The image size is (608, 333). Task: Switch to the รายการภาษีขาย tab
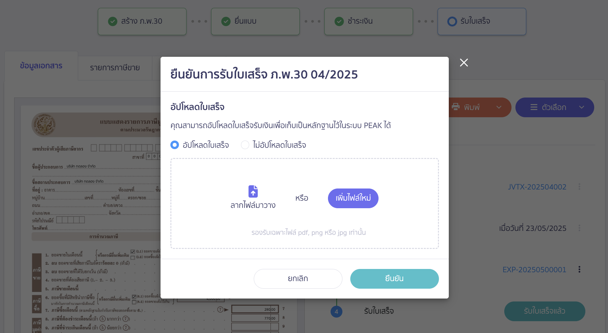pyautogui.click(x=115, y=68)
